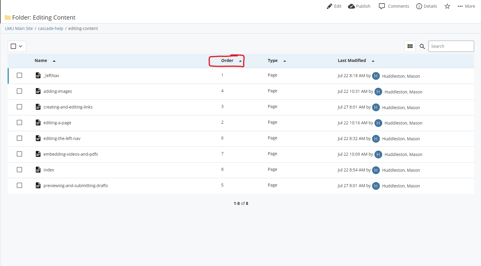
Task: Check the index row checkbox
Action: tap(19, 170)
